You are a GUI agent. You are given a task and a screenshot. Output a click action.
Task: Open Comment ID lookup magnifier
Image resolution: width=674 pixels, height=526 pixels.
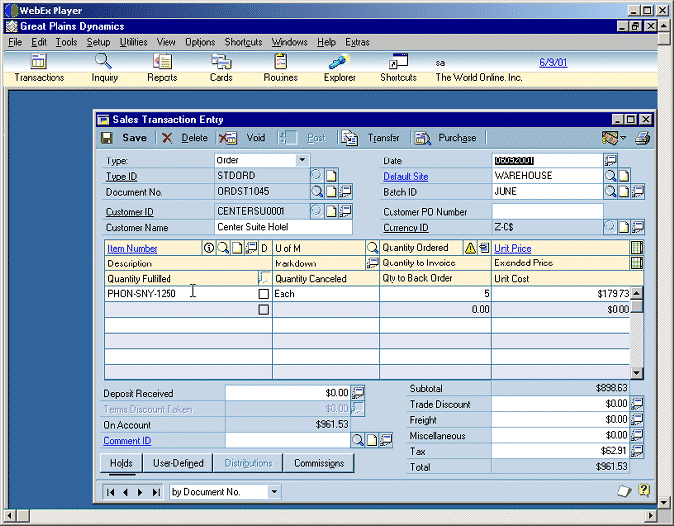pos(358,440)
